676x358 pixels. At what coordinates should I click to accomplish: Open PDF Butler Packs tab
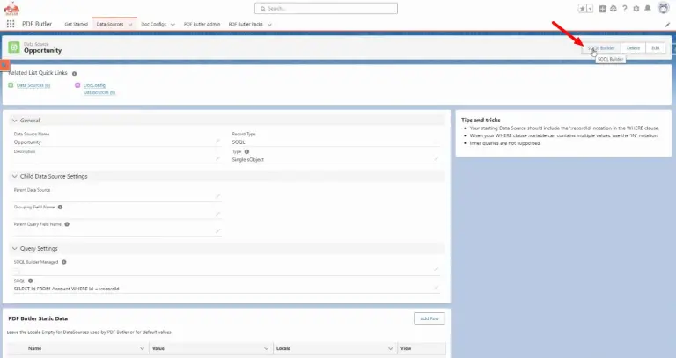tap(246, 24)
